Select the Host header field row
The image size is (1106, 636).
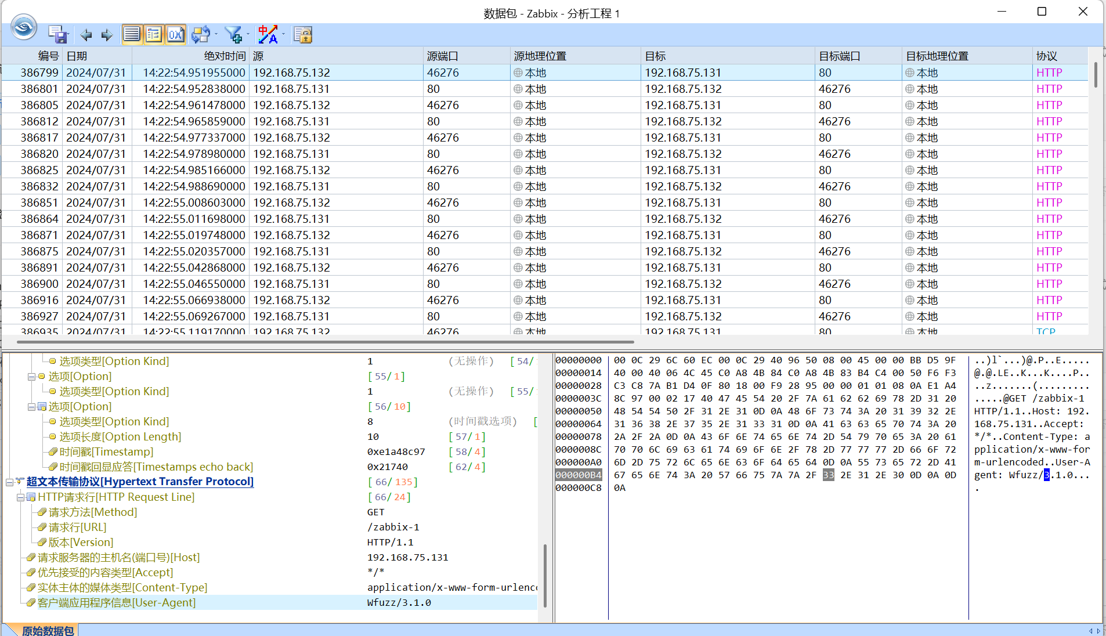coord(118,557)
